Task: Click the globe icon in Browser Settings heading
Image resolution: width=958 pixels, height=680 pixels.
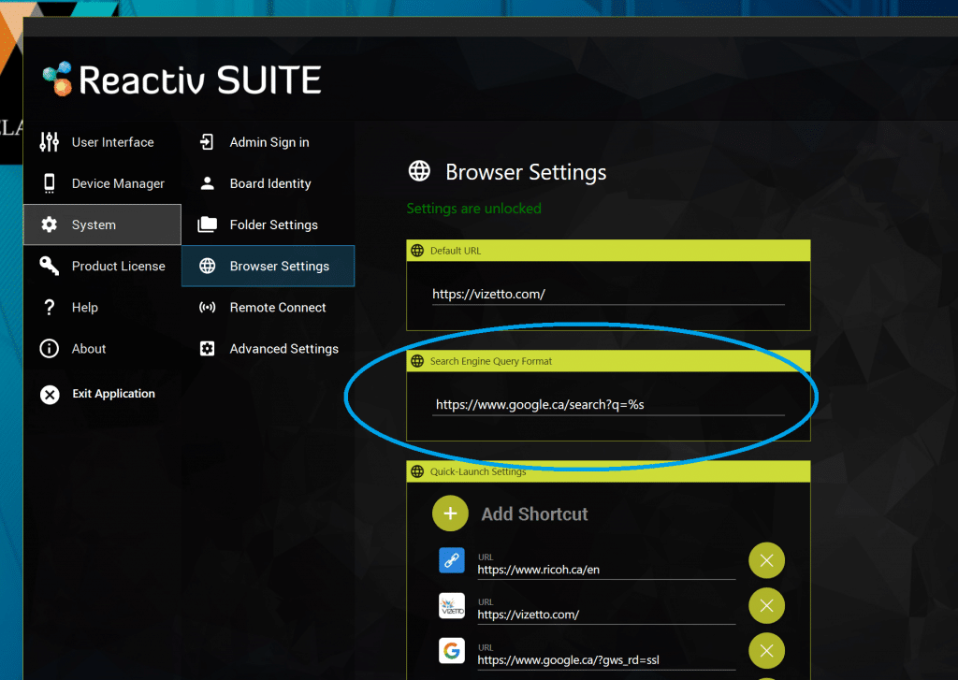Action: point(419,171)
